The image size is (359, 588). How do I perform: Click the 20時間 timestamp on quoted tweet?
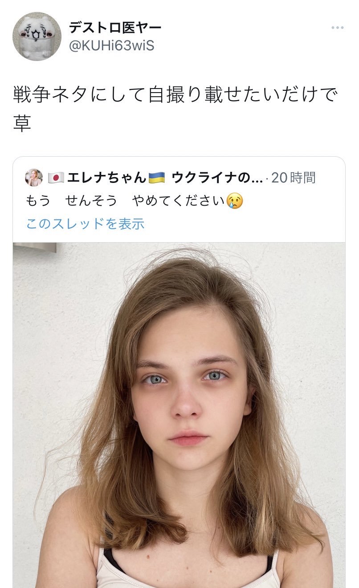(294, 178)
